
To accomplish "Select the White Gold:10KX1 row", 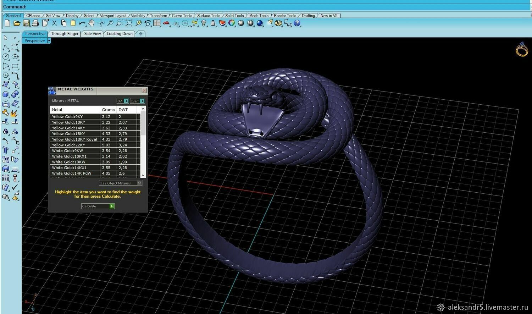I will tap(95, 156).
